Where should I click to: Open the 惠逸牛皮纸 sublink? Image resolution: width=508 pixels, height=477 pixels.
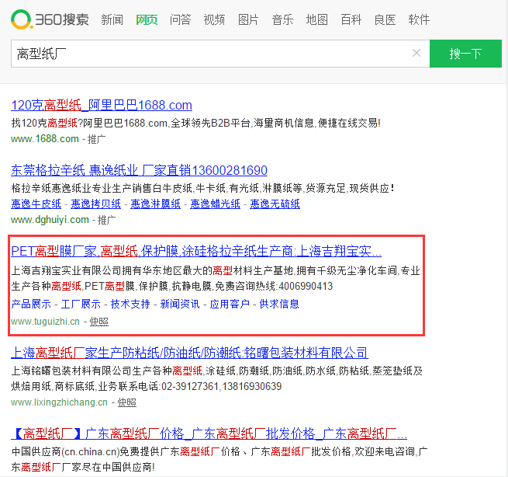coord(36,204)
